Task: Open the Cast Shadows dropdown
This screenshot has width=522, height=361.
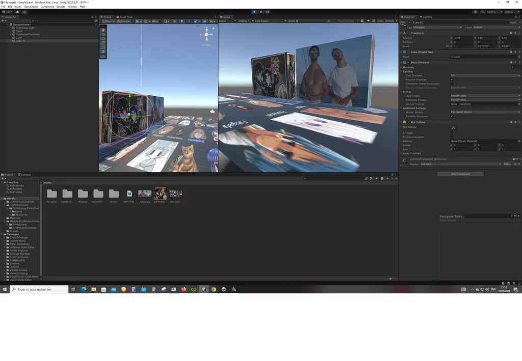Action: (x=485, y=75)
